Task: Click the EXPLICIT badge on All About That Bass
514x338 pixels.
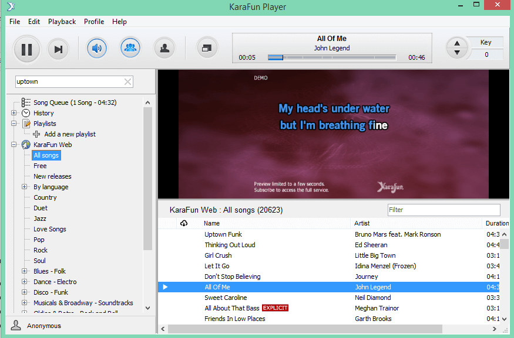Action: coord(275,308)
